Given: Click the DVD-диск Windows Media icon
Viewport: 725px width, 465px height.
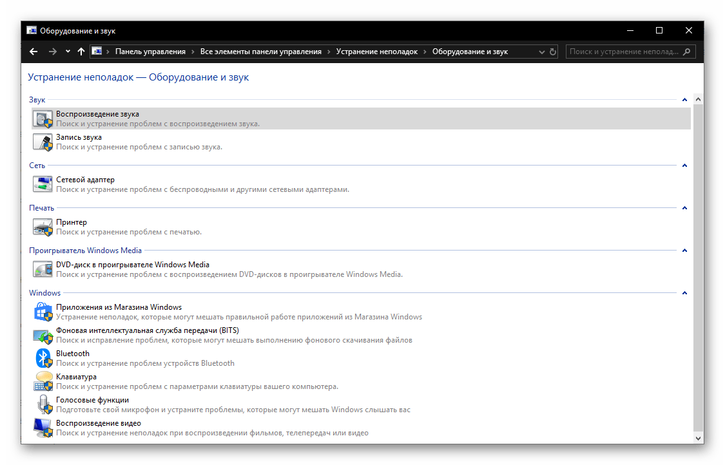Looking at the screenshot, I should click(x=43, y=269).
